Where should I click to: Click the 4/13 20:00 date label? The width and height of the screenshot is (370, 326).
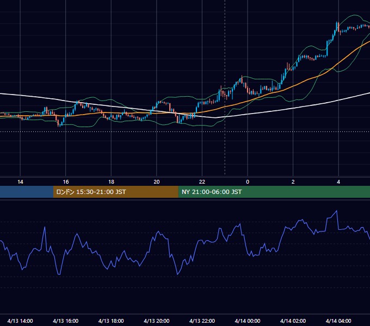tap(157, 321)
